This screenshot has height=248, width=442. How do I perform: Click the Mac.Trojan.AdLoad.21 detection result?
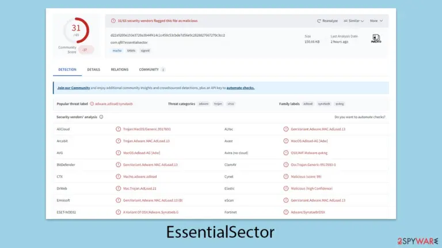[x=139, y=188]
